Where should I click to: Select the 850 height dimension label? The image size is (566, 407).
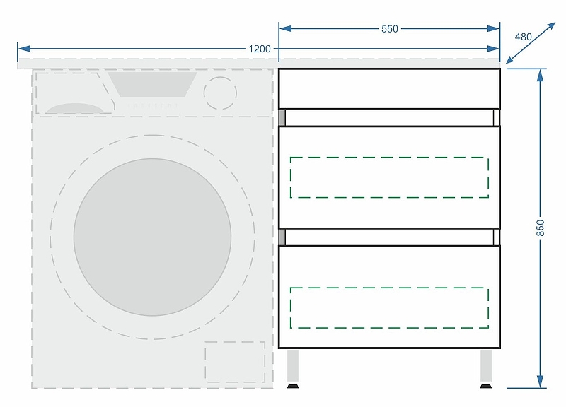click(541, 228)
